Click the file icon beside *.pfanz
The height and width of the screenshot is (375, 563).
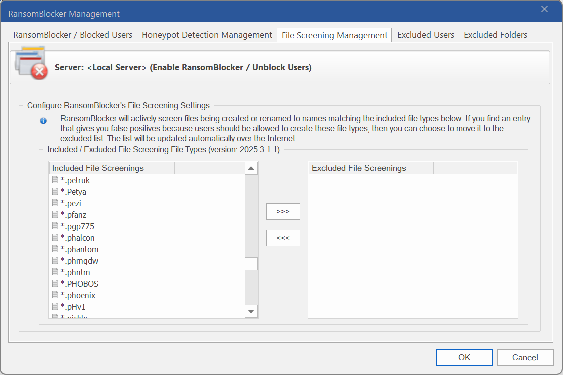pyautogui.click(x=55, y=214)
